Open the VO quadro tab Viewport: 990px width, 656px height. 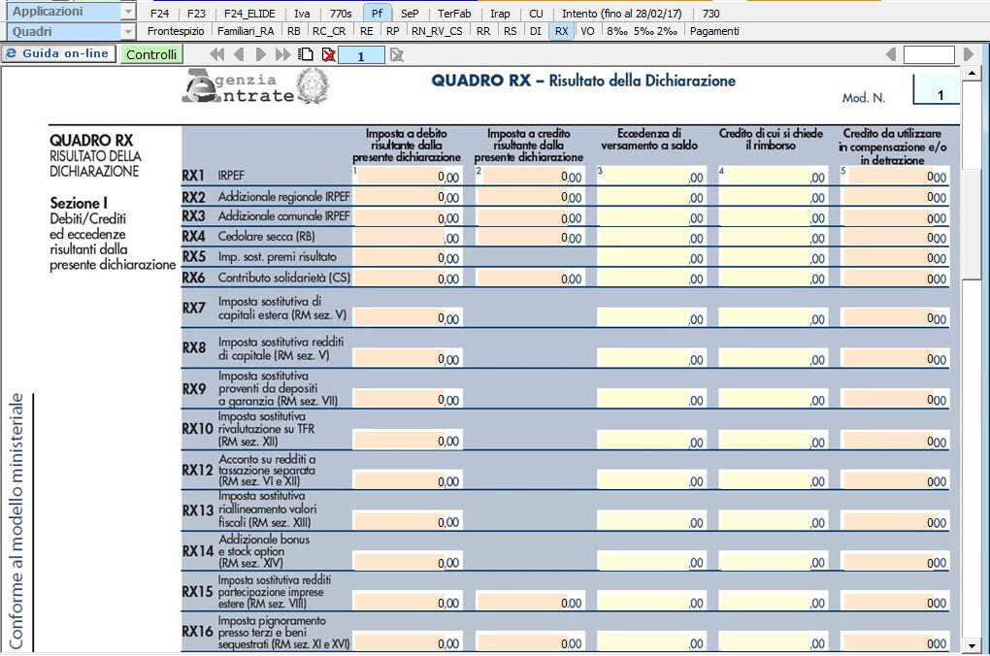(587, 31)
